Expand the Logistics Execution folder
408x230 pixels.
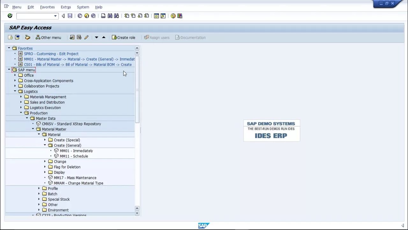21,108
